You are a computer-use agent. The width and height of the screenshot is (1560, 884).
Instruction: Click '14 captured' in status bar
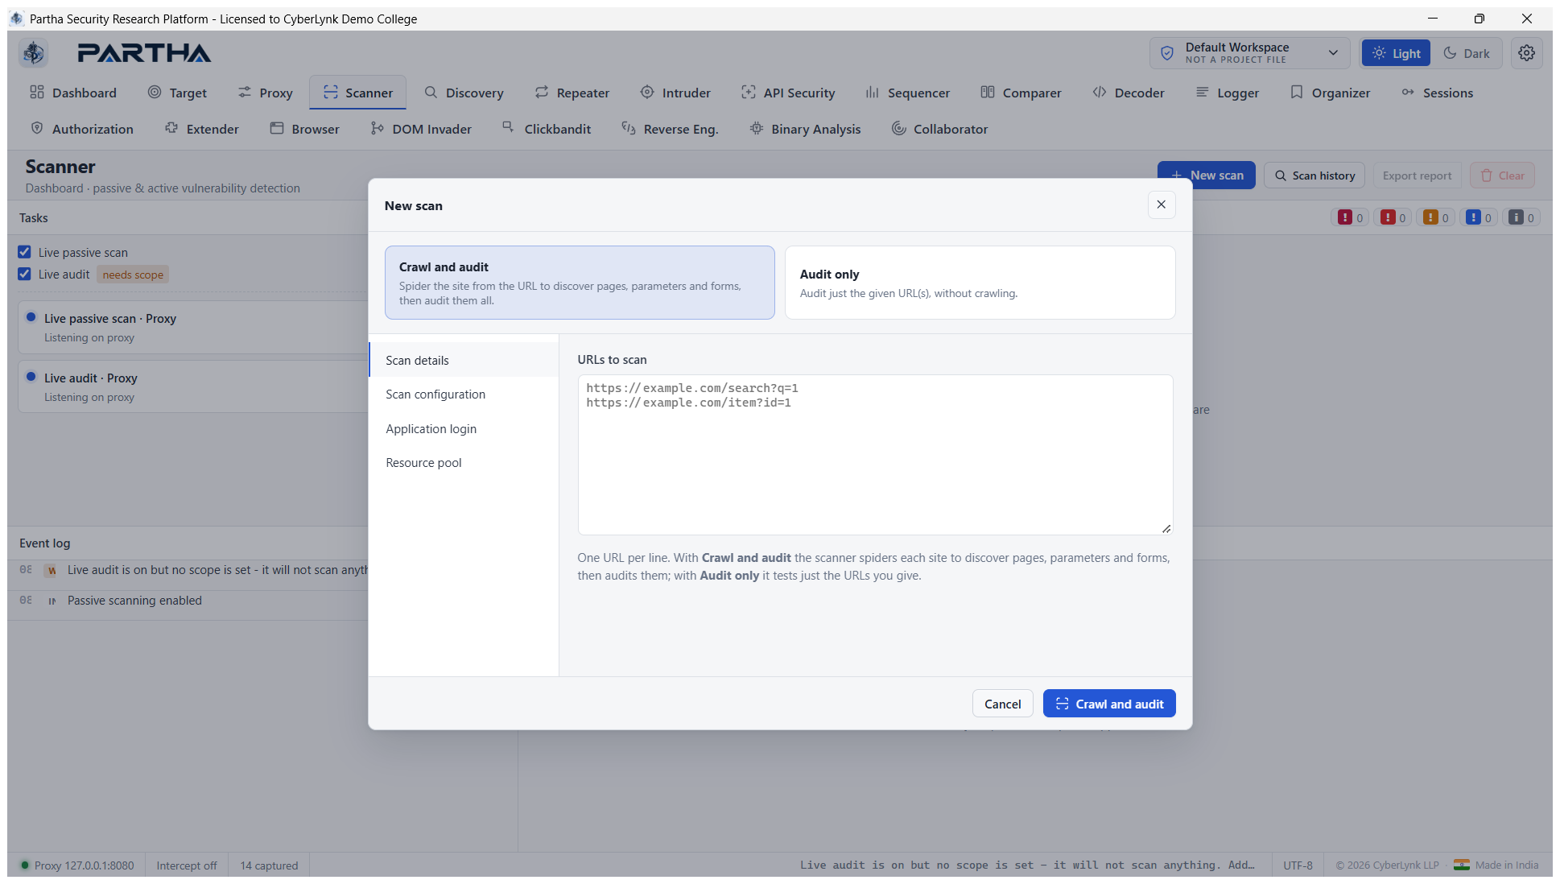[269, 865]
